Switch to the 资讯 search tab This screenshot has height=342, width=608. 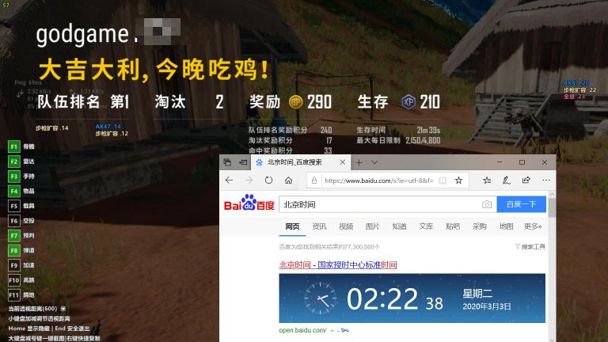tap(319, 226)
